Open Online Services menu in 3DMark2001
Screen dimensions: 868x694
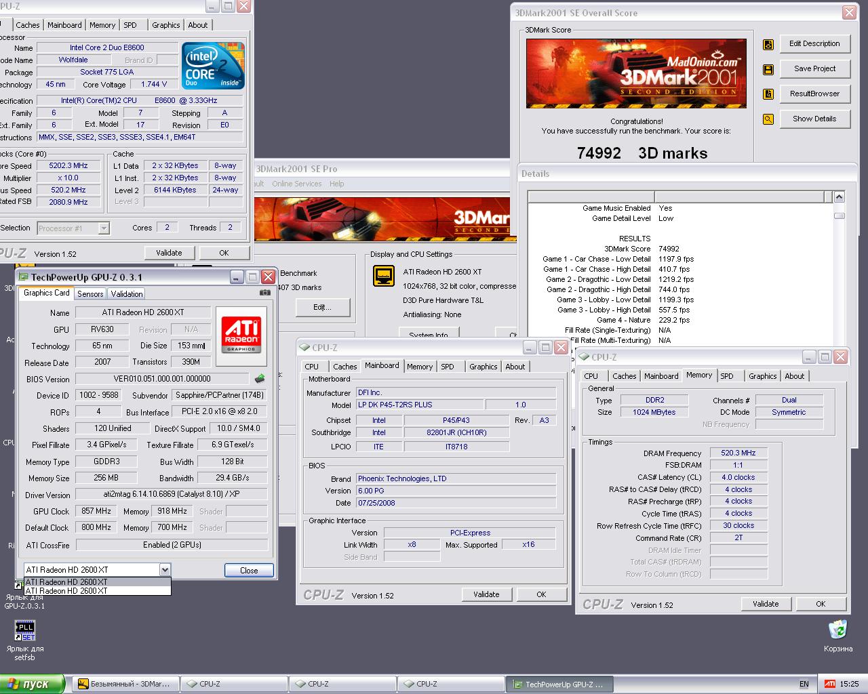pyautogui.click(x=297, y=184)
